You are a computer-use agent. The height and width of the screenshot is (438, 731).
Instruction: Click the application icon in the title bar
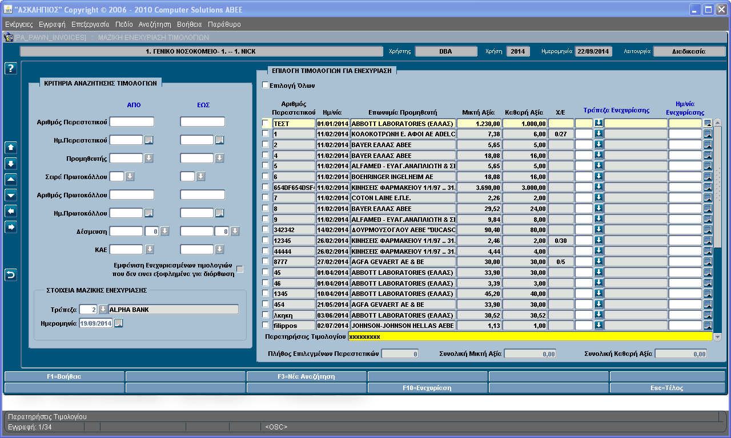click(8, 10)
